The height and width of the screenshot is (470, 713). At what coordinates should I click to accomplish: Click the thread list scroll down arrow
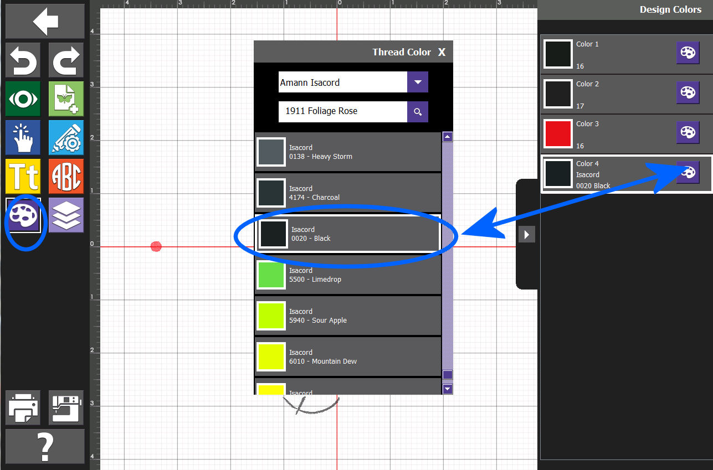pyautogui.click(x=448, y=389)
